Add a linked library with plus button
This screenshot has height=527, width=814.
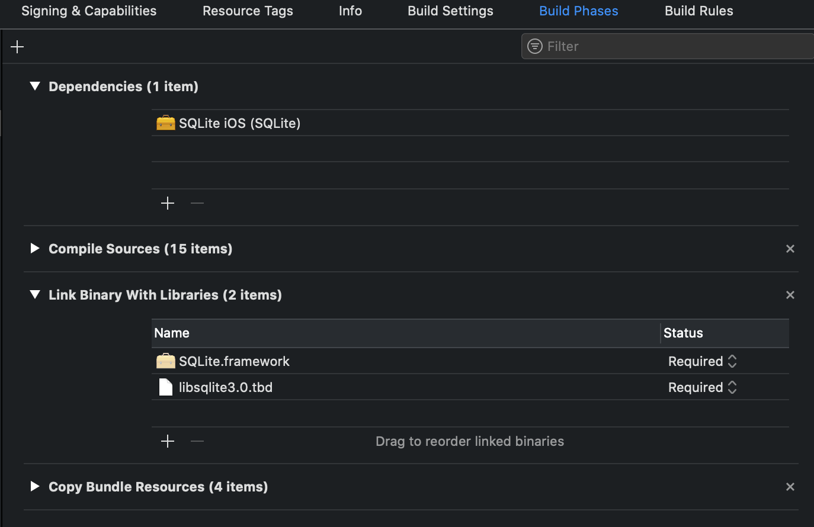168,441
